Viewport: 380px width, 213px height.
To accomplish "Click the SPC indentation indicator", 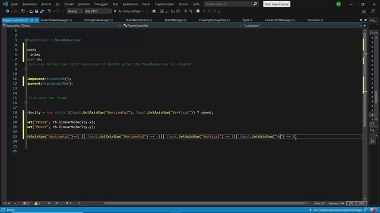I will pos(351,204).
